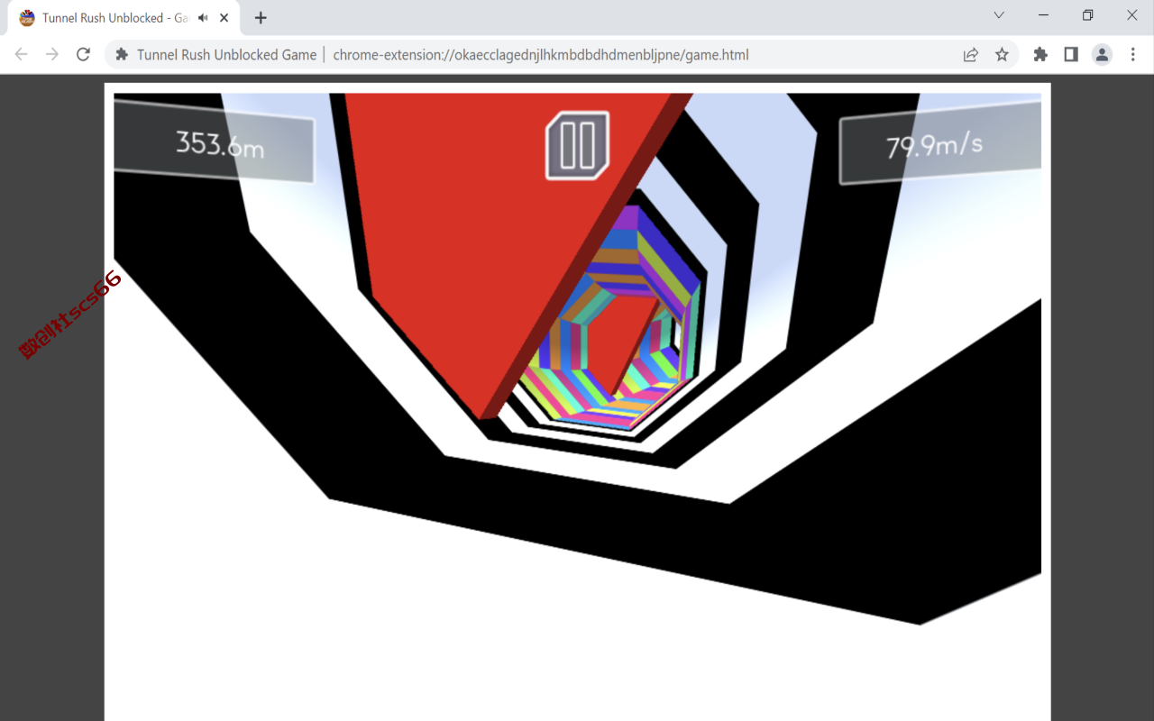Restore down the Chrome window

click(1088, 15)
